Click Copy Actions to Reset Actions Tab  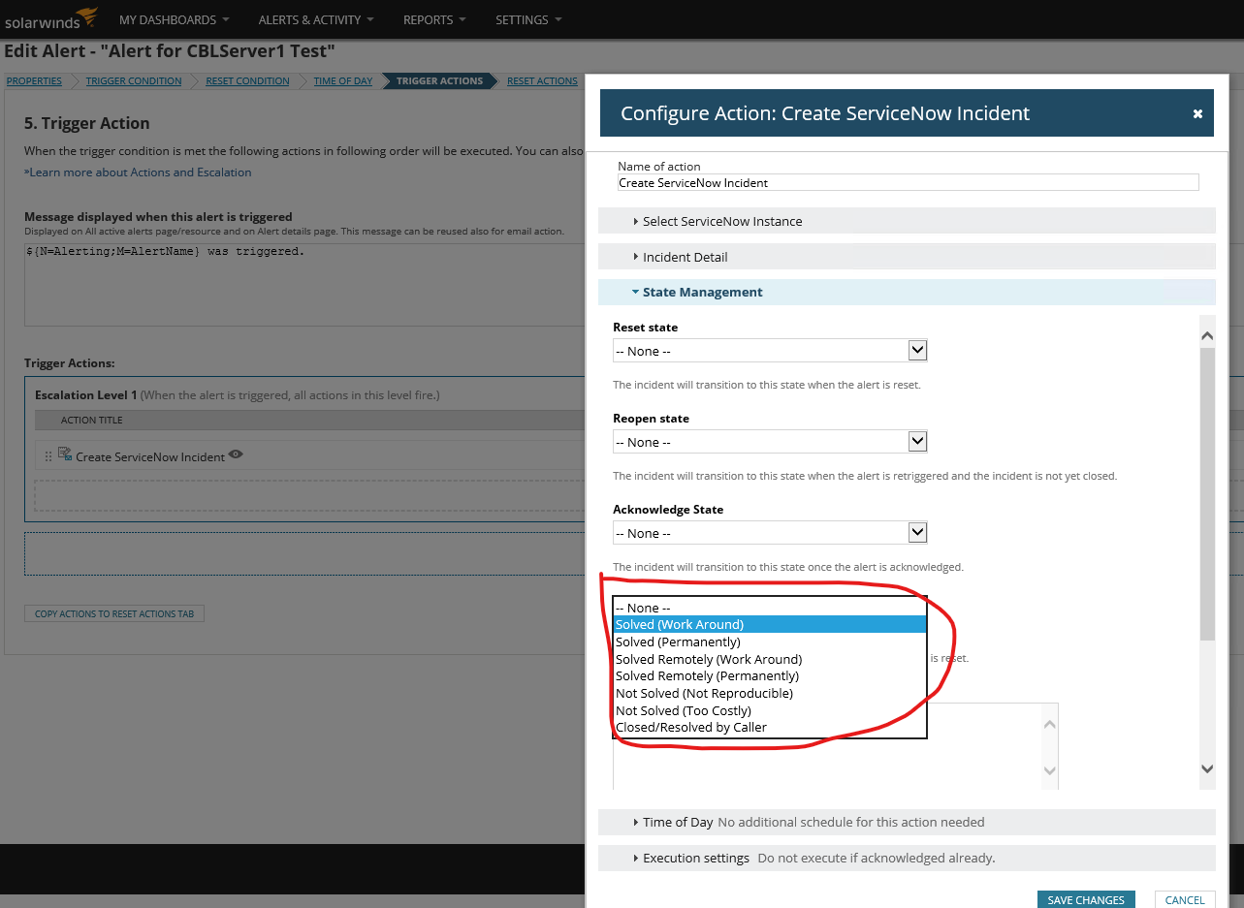[x=114, y=613]
